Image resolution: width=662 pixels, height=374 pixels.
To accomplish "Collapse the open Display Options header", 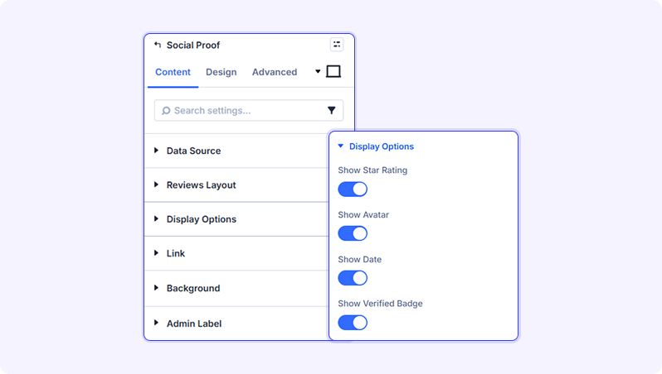I will tap(376, 146).
